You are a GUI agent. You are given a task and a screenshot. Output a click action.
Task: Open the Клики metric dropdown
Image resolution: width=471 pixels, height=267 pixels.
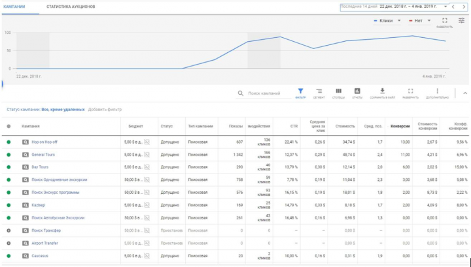[387, 21]
